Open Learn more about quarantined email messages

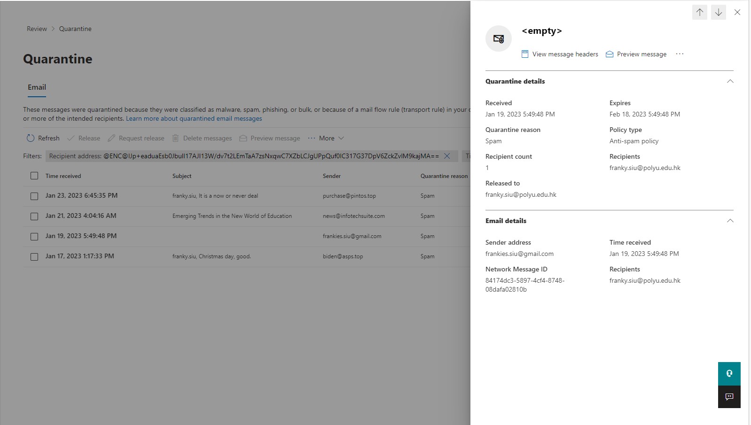[x=194, y=118]
